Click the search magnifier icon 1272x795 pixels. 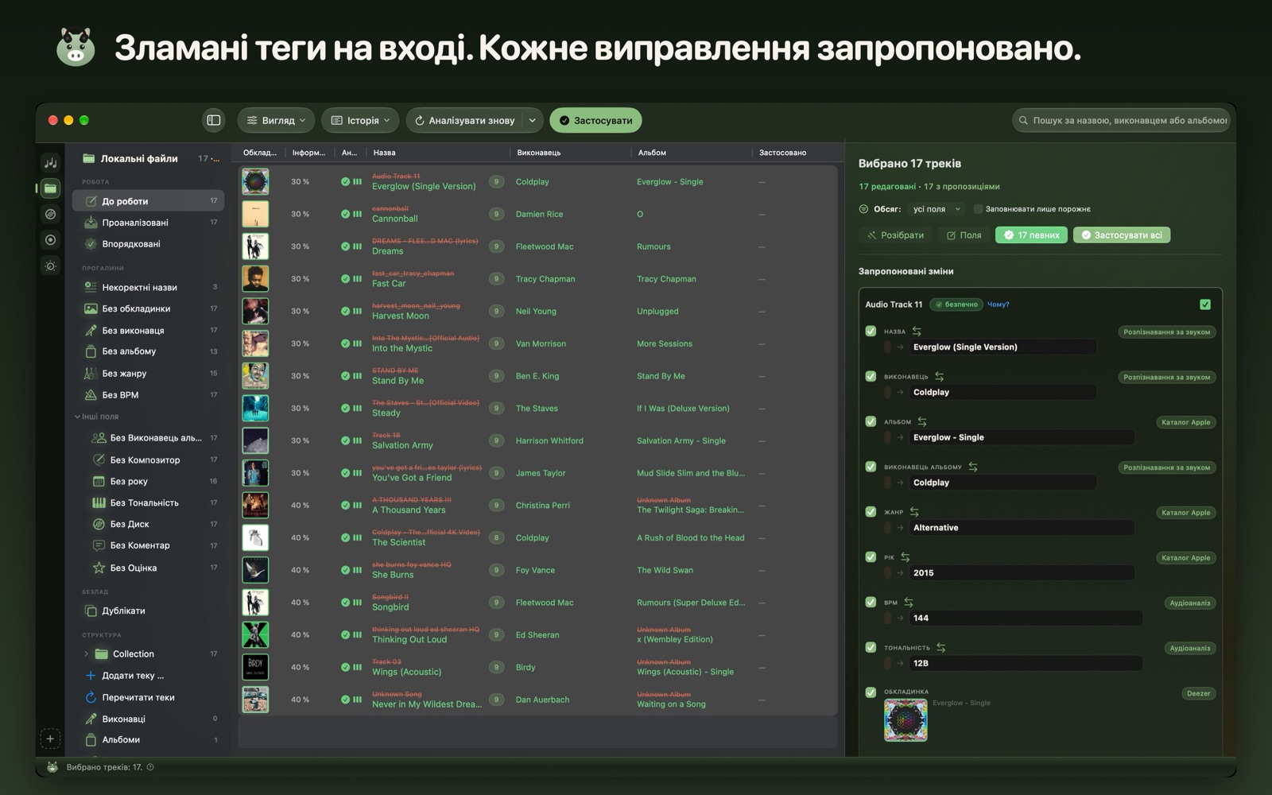(x=1024, y=121)
